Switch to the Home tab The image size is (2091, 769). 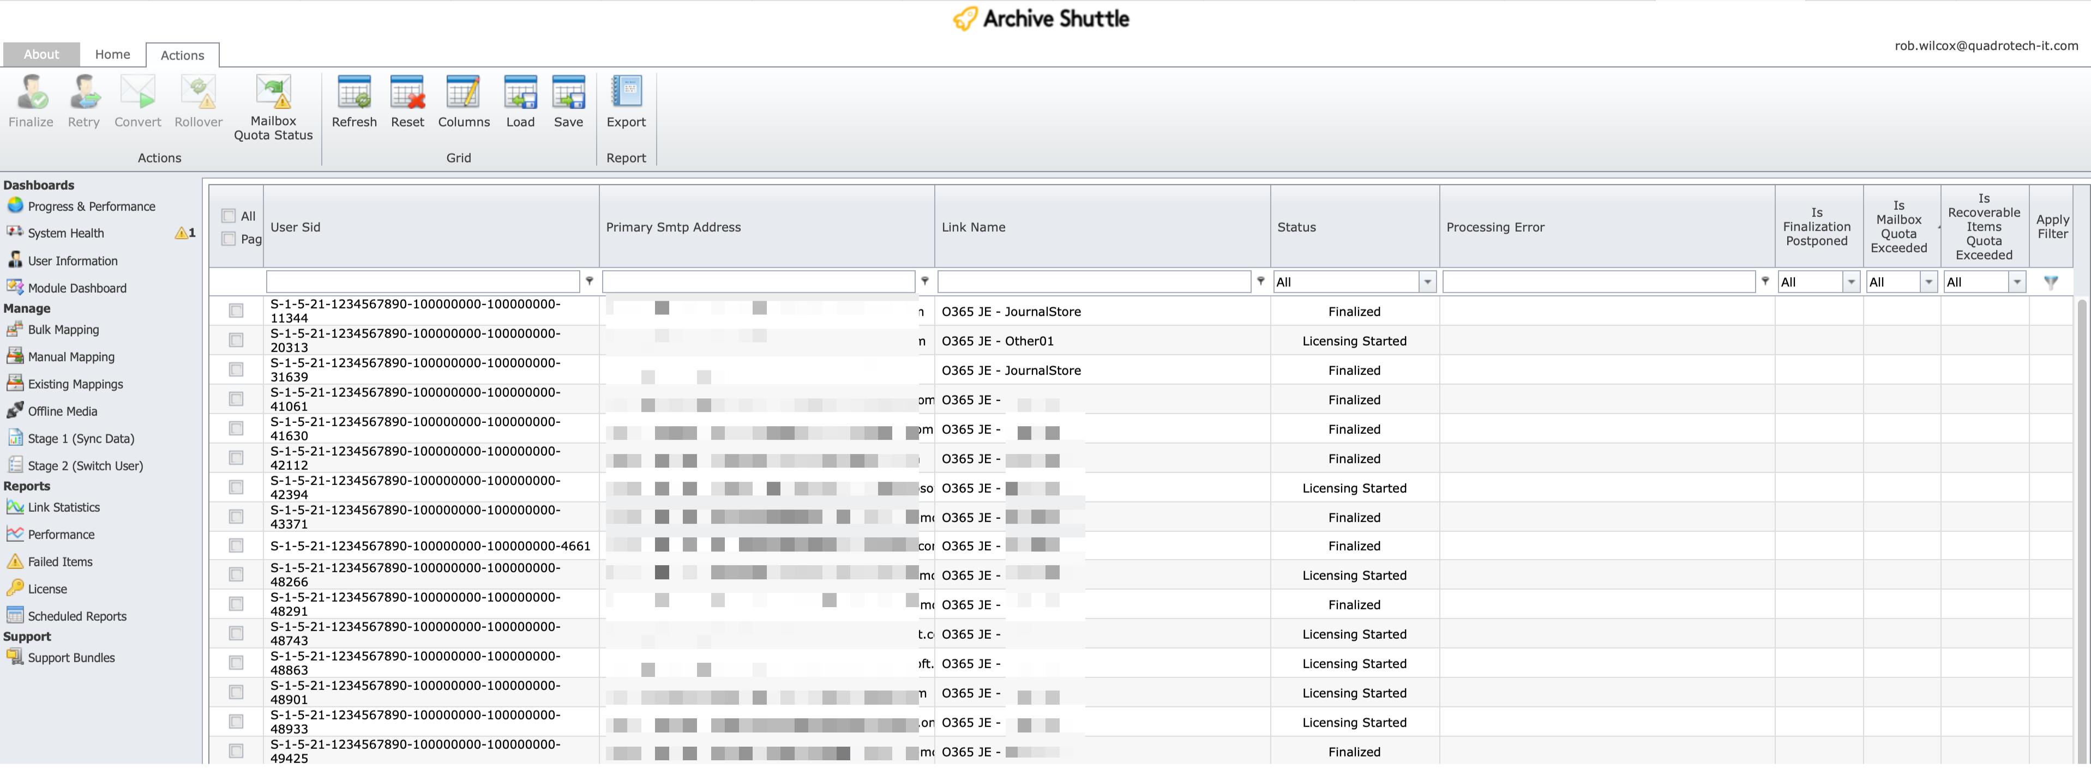pyautogui.click(x=112, y=55)
